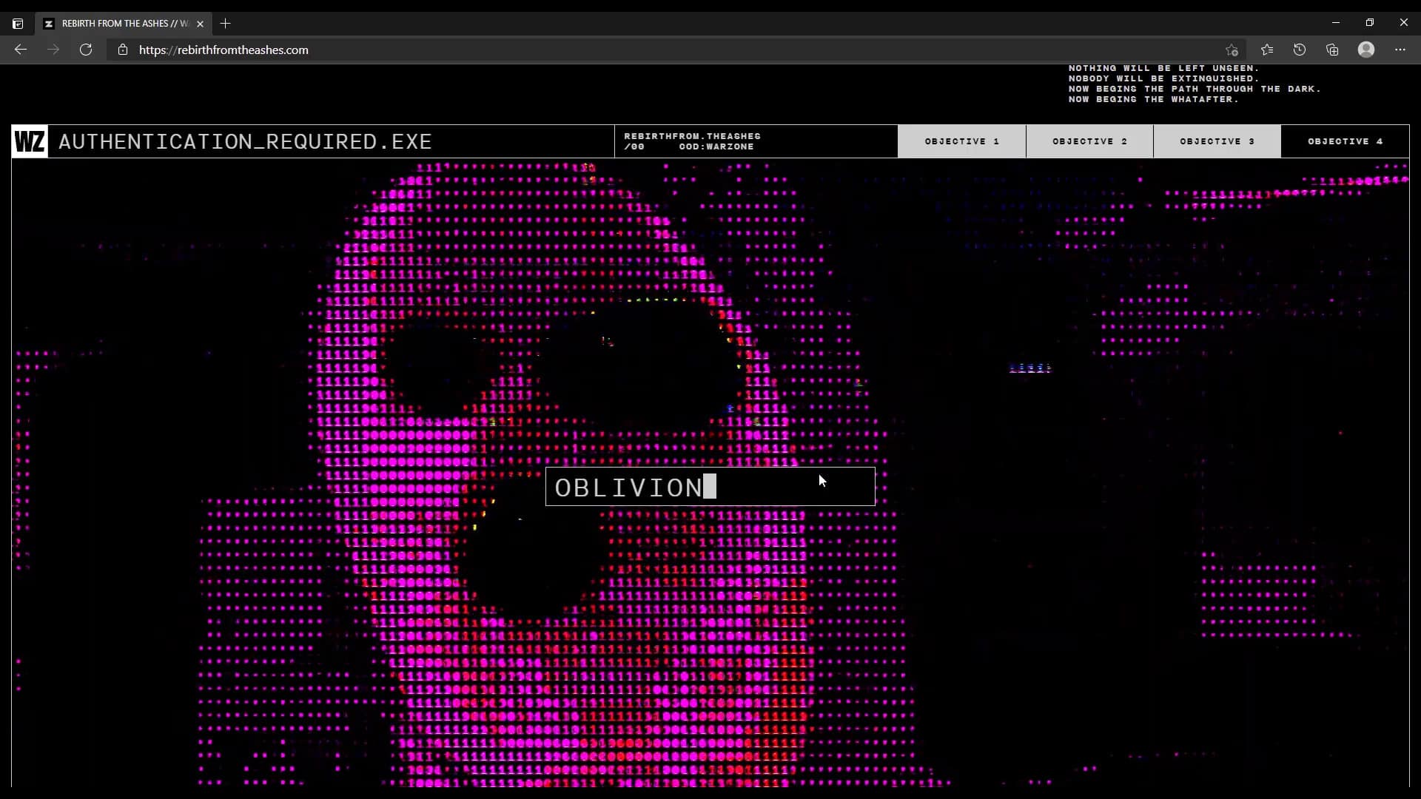This screenshot has width=1421, height=799.
Task: Close the Rebirth From The Ashes tab
Action: [200, 24]
